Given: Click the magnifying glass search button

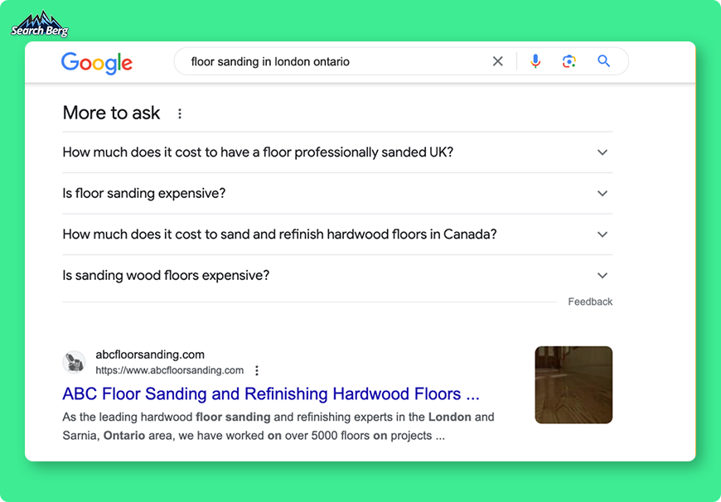Looking at the screenshot, I should click(604, 60).
